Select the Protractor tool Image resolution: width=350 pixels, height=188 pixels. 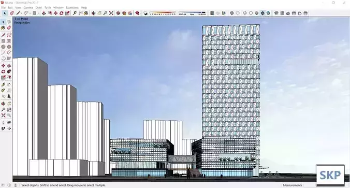[3, 91]
